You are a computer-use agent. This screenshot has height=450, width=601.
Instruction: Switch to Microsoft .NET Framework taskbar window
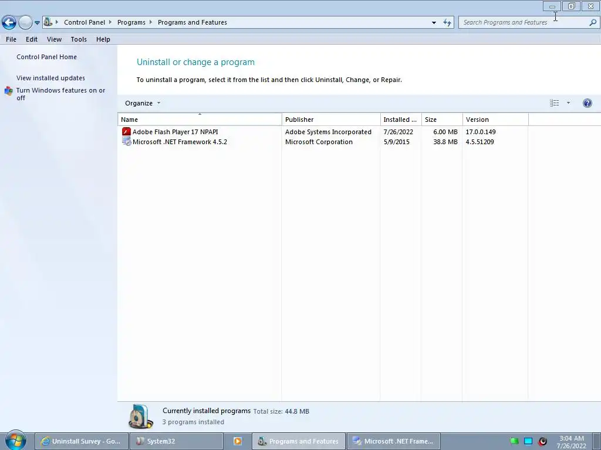[x=394, y=441]
